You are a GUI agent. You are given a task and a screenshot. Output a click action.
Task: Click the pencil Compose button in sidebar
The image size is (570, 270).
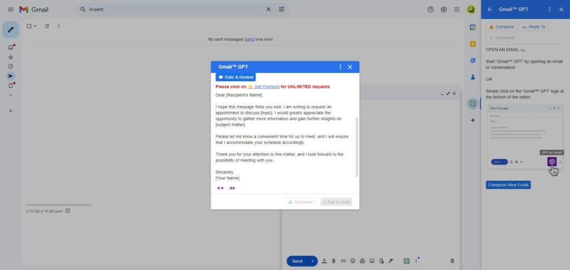pos(11,30)
